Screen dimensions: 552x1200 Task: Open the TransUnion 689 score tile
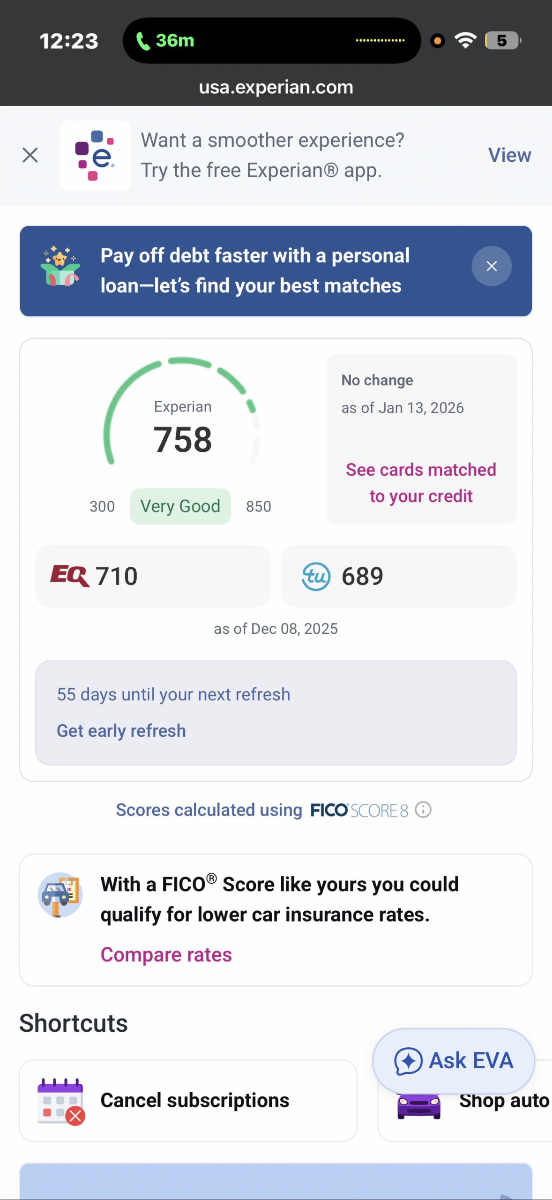pyautogui.click(x=399, y=576)
